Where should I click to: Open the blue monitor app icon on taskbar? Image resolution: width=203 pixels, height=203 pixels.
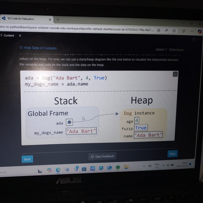[x=101, y=168]
